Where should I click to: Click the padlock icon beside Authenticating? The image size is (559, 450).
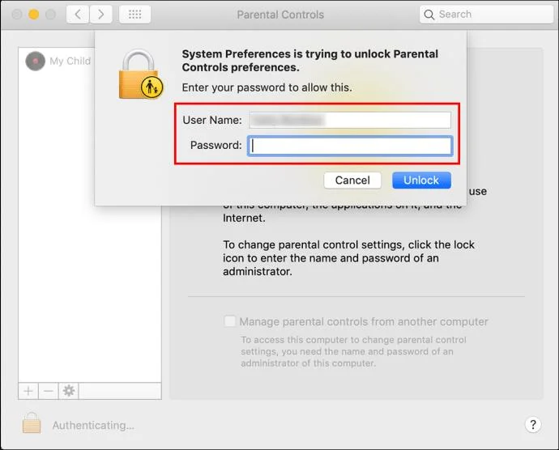pos(32,423)
